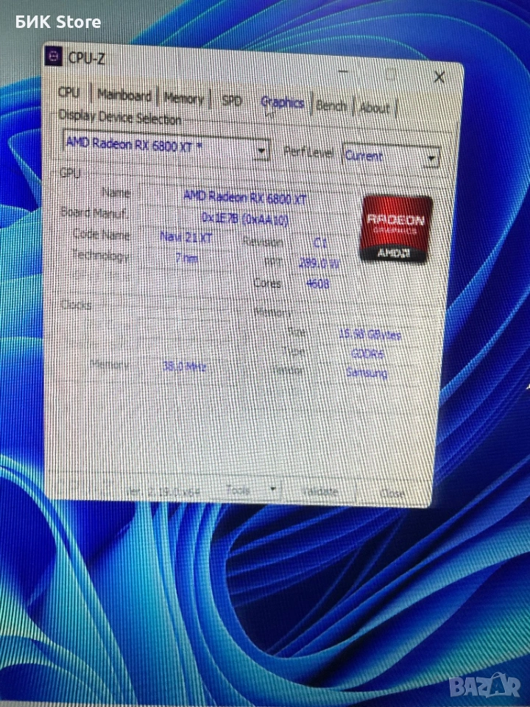Click the Radeon Graphics AMD logo
The width and height of the screenshot is (530, 707).
point(395,227)
